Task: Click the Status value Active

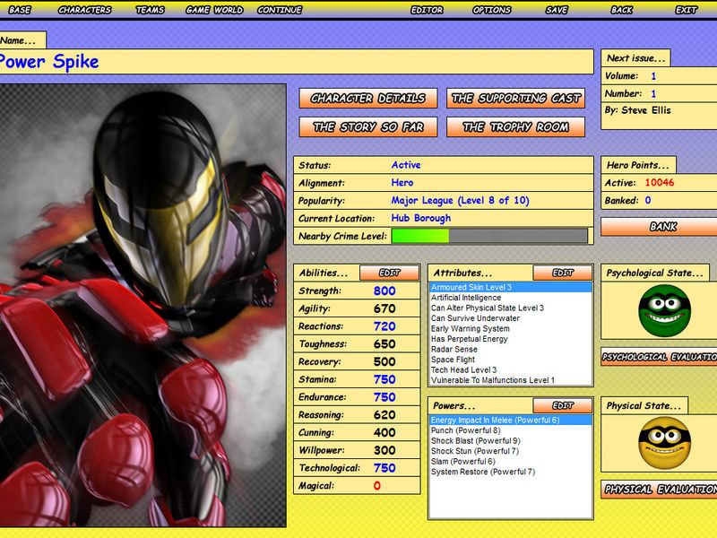Action: coord(406,165)
